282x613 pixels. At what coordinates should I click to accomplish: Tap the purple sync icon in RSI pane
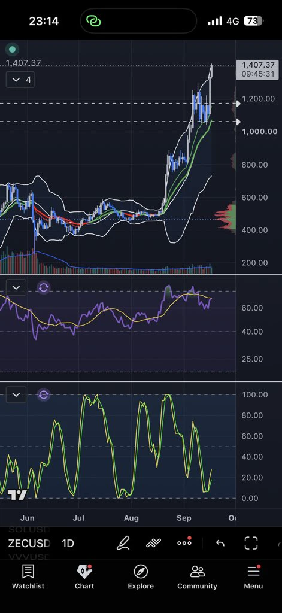point(44,288)
